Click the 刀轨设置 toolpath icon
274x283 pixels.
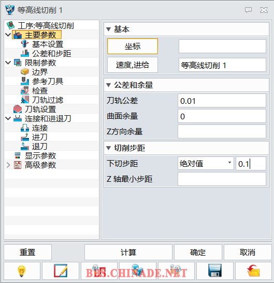tap(18, 109)
